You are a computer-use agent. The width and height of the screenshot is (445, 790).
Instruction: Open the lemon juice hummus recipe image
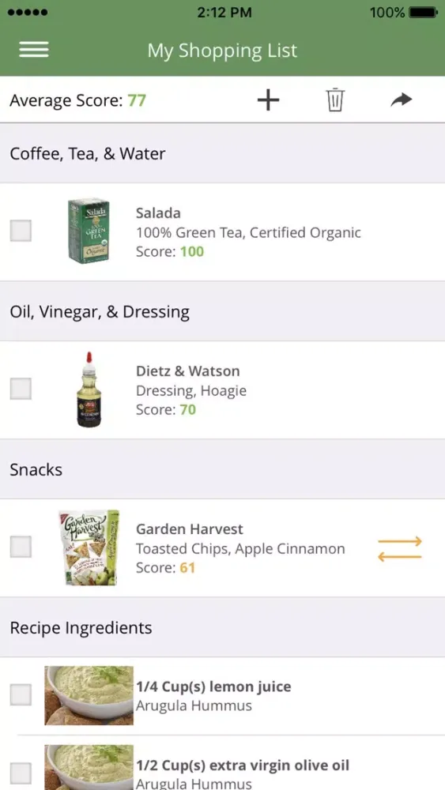tap(89, 695)
